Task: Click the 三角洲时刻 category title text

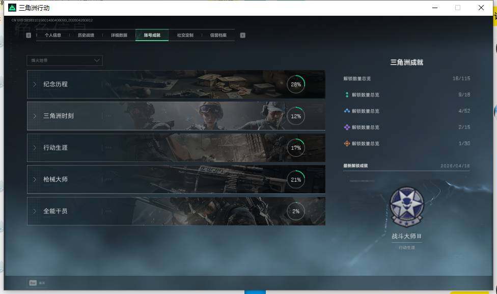Action: [x=59, y=116]
